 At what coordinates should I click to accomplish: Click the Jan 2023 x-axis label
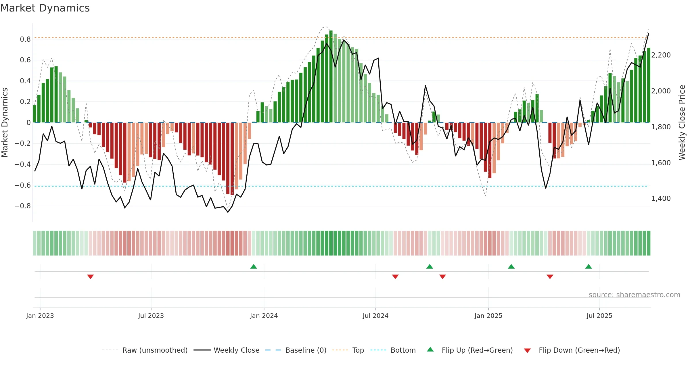[40, 316]
